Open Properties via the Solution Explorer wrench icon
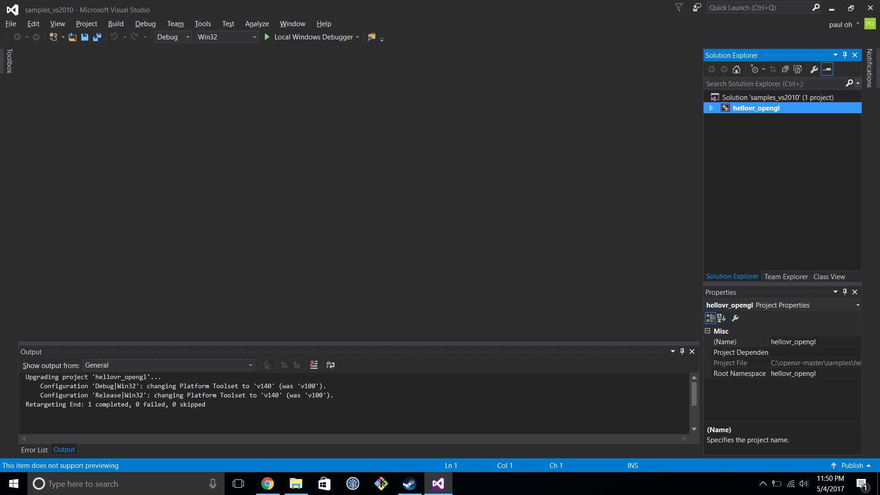 [x=814, y=69]
